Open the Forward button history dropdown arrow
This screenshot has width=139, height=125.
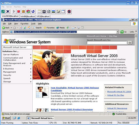point(18,28)
